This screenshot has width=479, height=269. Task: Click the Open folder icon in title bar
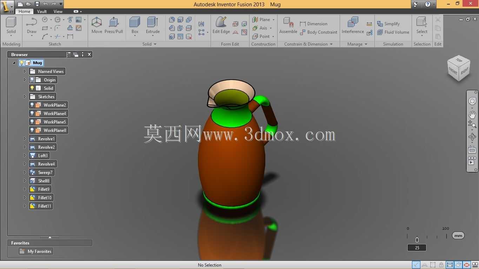click(x=29, y=4)
